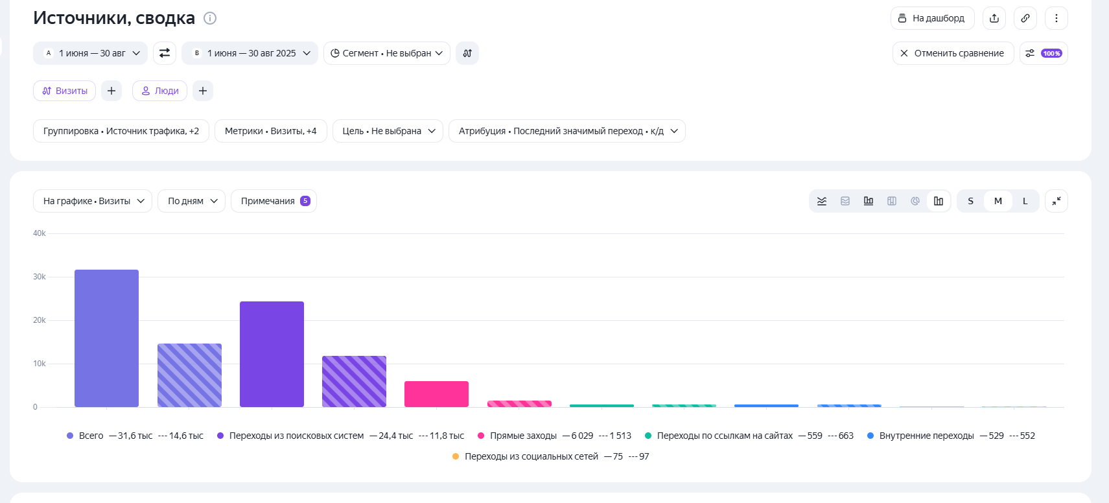The height and width of the screenshot is (503, 1109).
Task: Click the На дашборд button
Action: (933, 18)
